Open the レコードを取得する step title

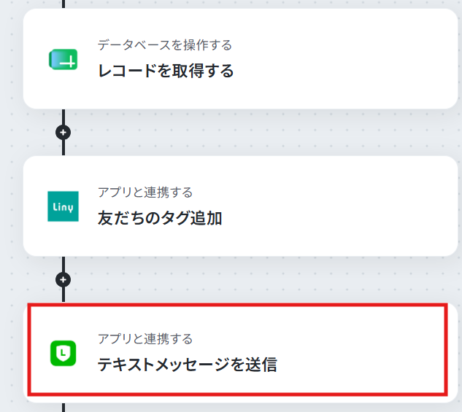tap(166, 71)
